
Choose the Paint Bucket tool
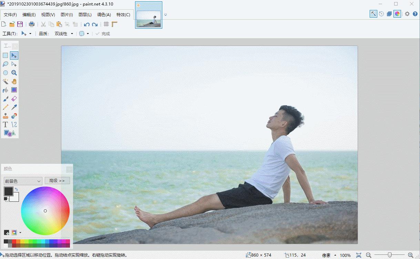point(6,90)
